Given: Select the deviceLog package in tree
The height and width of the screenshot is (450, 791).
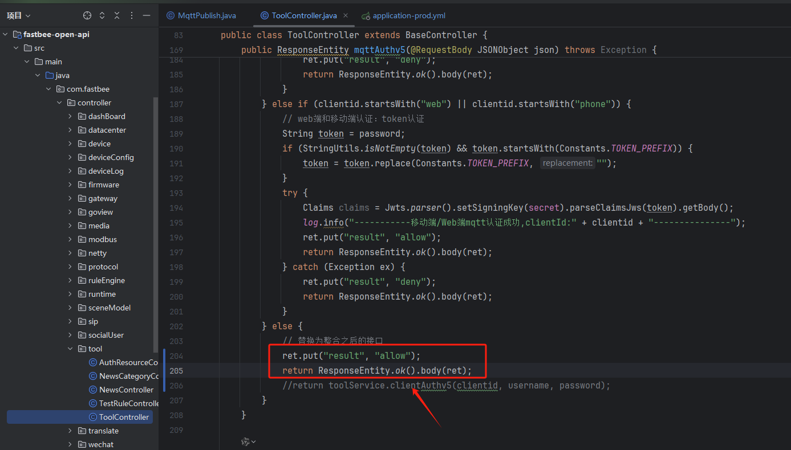Looking at the screenshot, I should [106, 171].
